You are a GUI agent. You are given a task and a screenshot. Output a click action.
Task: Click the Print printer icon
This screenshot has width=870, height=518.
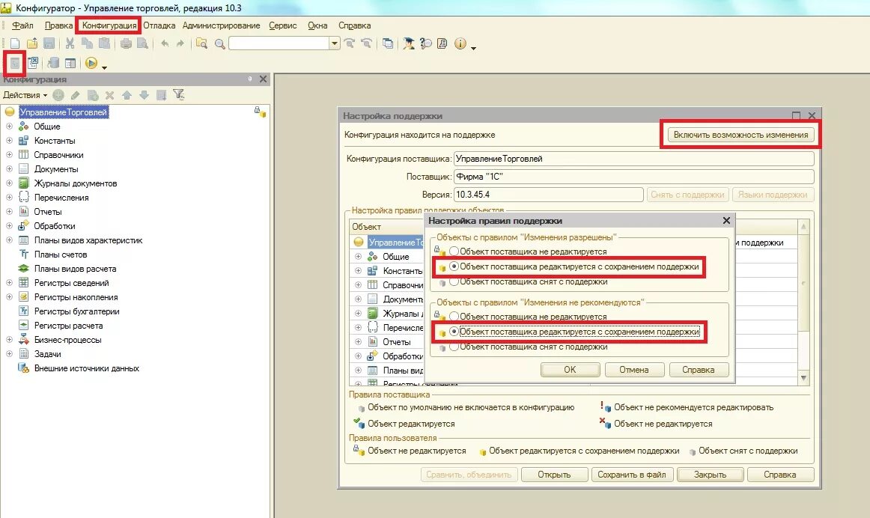pyautogui.click(x=126, y=43)
